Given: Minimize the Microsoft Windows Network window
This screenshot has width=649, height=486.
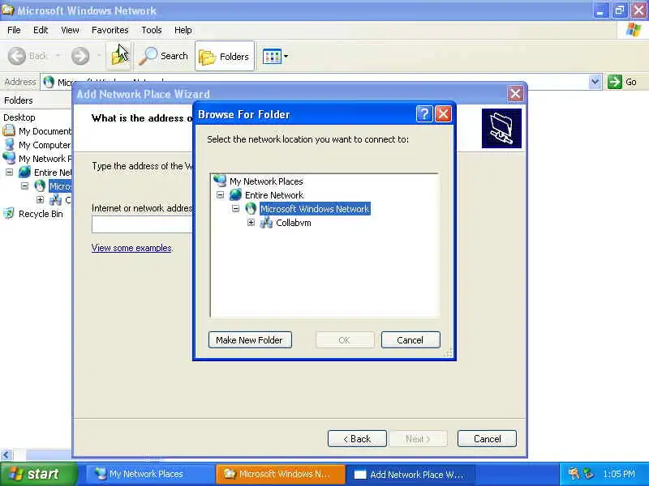Looking at the screenshot, I should [x=600, y=10].
